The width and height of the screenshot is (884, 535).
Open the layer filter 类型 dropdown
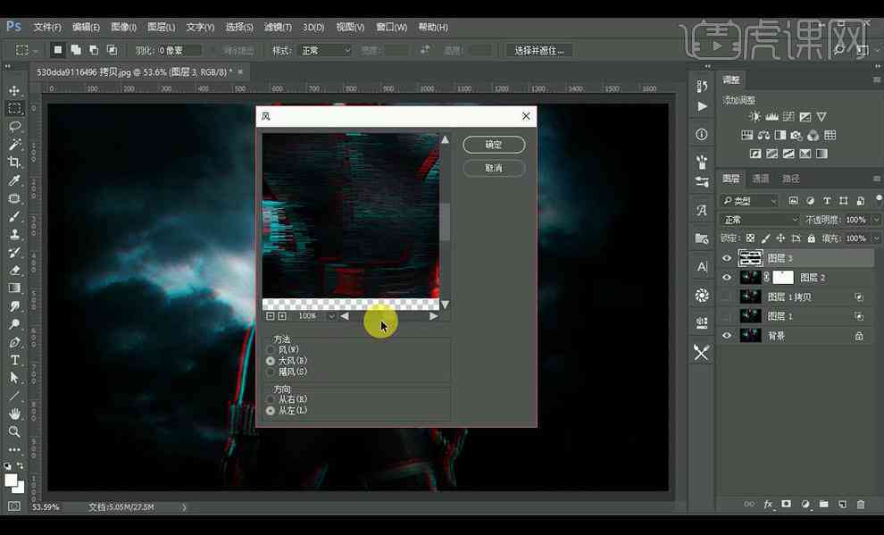[x=749, y=201]
